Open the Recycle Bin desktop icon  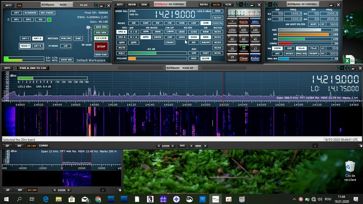click(350, 171)
